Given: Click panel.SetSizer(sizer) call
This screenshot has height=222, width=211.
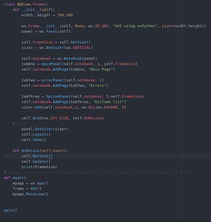Looking at the screenshot, I should pos(45,129).
